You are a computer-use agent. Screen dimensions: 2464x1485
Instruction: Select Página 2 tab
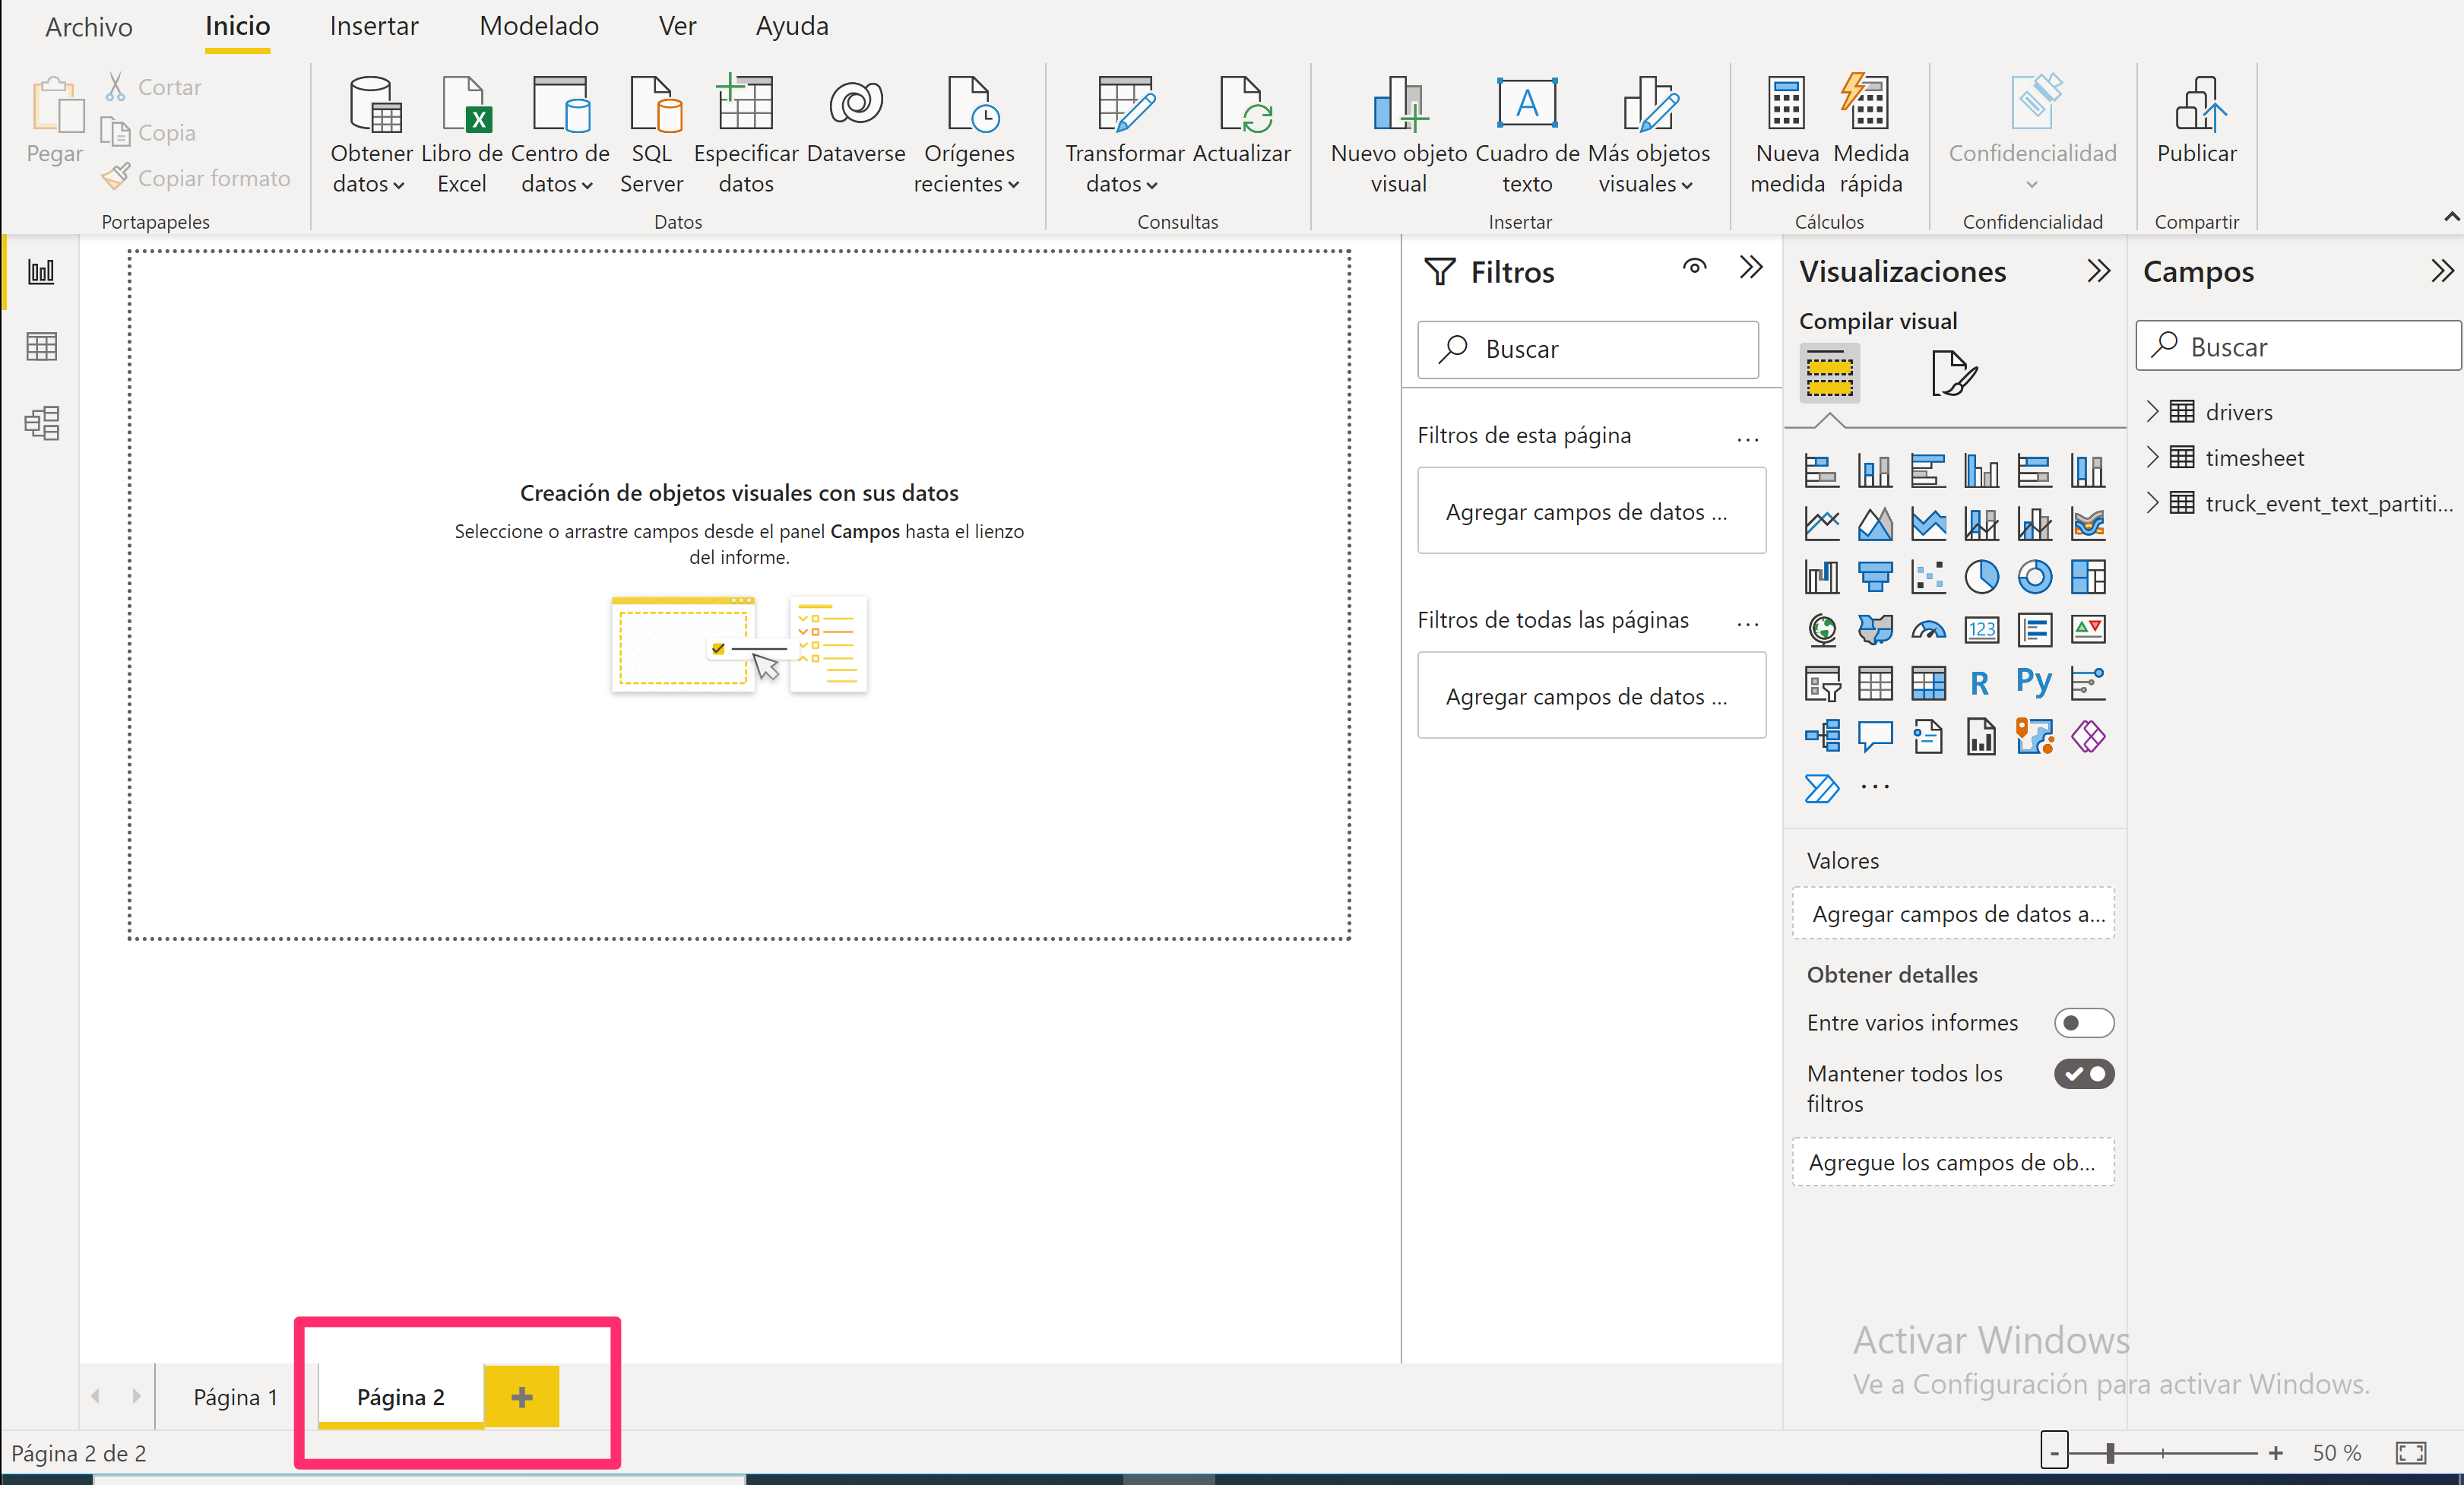click(x=401, y=1396)
